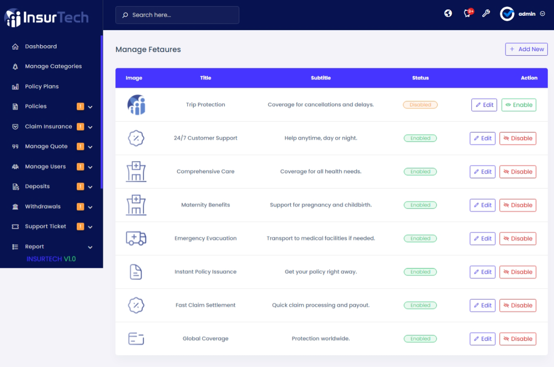This screenshot has height=367, width=554.
Task: Expand the Support Ticket submenu chevron
Action: (x=90, y=227)
